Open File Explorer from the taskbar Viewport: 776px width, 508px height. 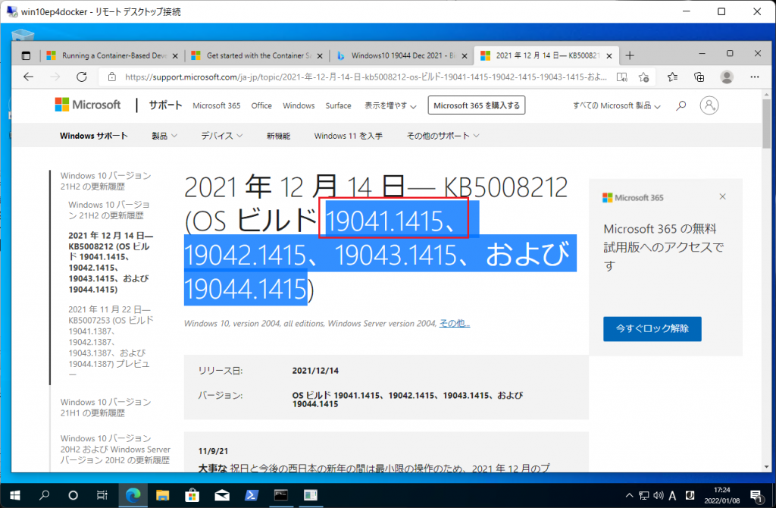tap(162, 495)
